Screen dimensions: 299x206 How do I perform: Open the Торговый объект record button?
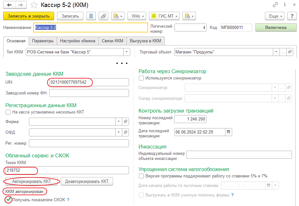[289, 52]
